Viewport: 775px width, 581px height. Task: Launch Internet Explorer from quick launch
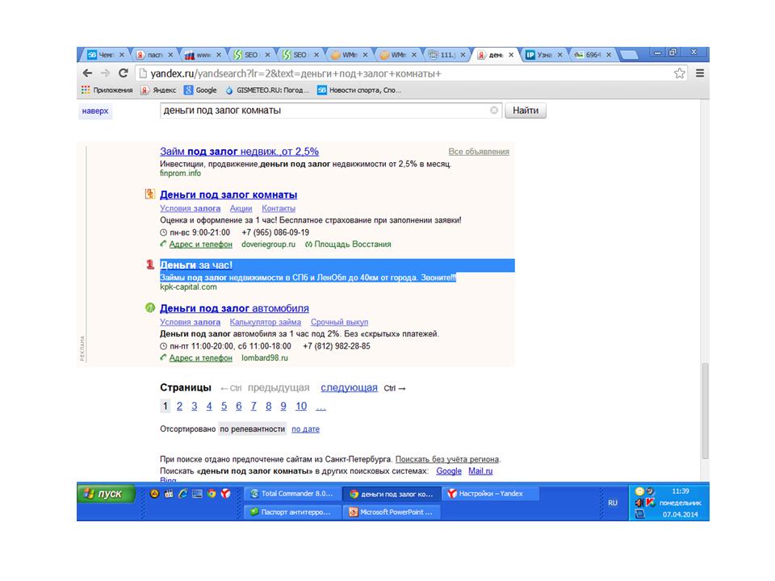(182, 494)
